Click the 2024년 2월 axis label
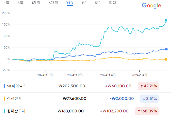 (x=75, y=75)
